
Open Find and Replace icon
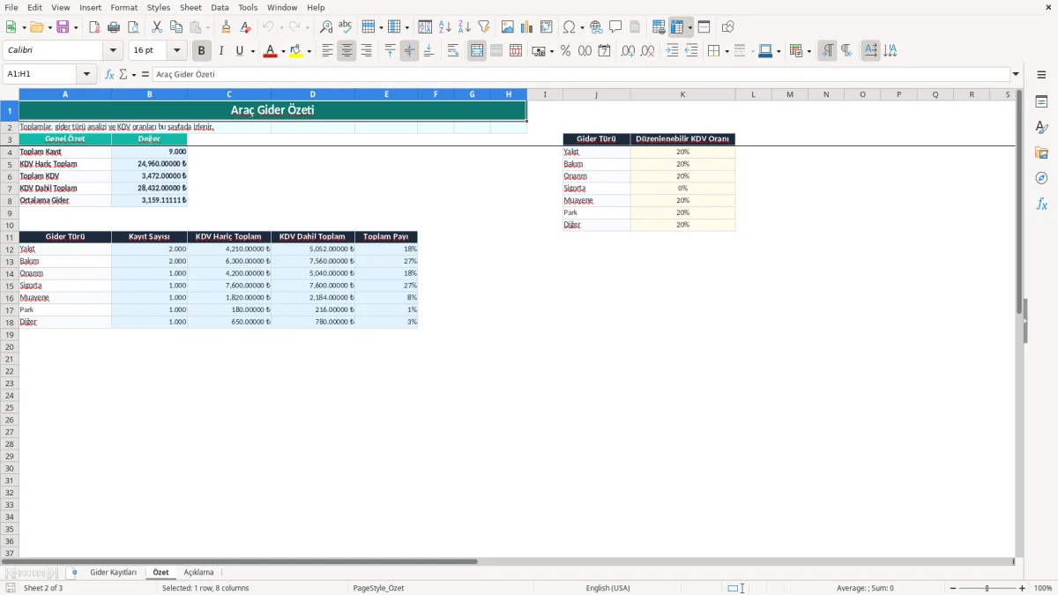click(x=326, y=27)
